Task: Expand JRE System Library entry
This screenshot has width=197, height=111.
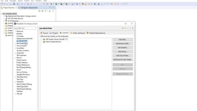Action: [x=42, y=39]
